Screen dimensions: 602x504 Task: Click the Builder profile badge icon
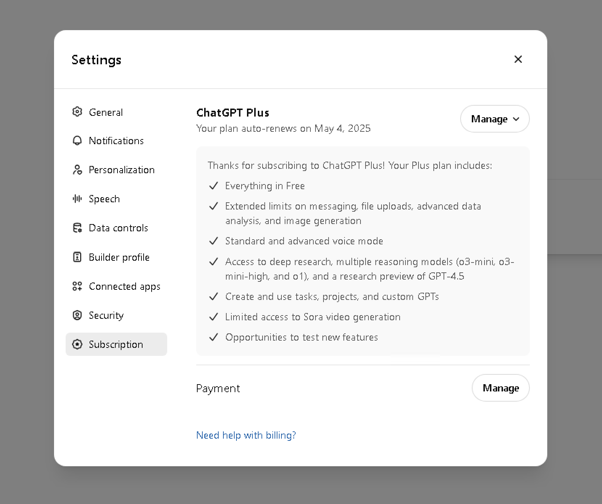coord(77,257)
